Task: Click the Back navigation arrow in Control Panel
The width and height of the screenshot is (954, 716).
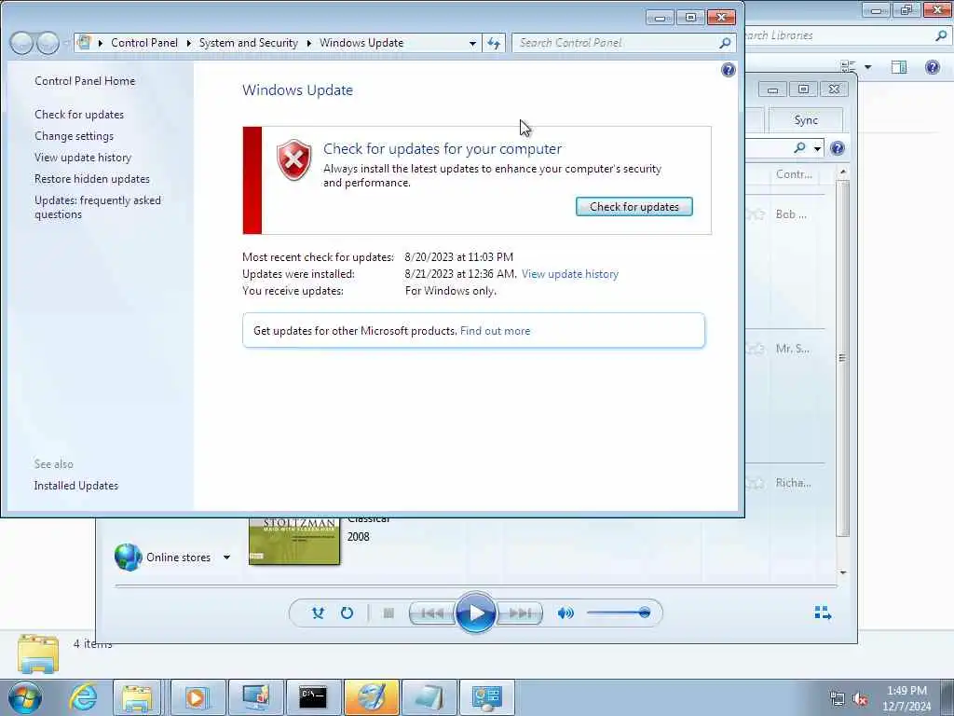Action: (21, 43)
